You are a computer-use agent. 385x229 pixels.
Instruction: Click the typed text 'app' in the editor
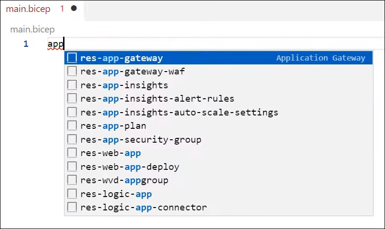tap(55, 44)
